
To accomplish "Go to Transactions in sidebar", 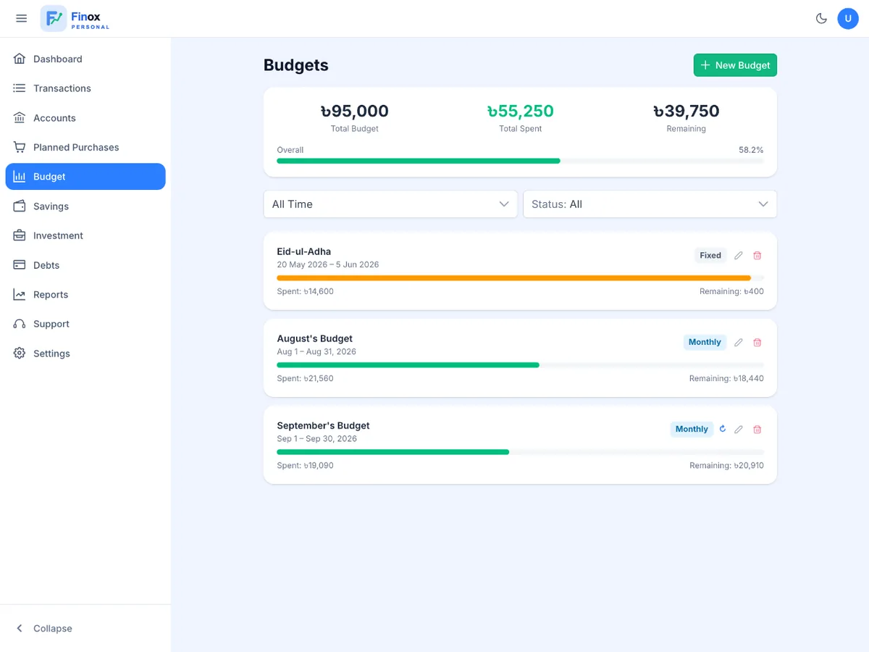I will pyautogui.click(x=85, y=88).
